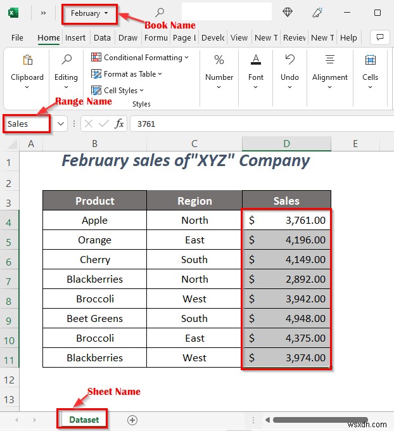
Task: Click the 2,892.00 sales cell
Action: point(286,280)
